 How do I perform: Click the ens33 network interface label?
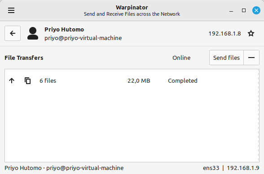(211, 168)
